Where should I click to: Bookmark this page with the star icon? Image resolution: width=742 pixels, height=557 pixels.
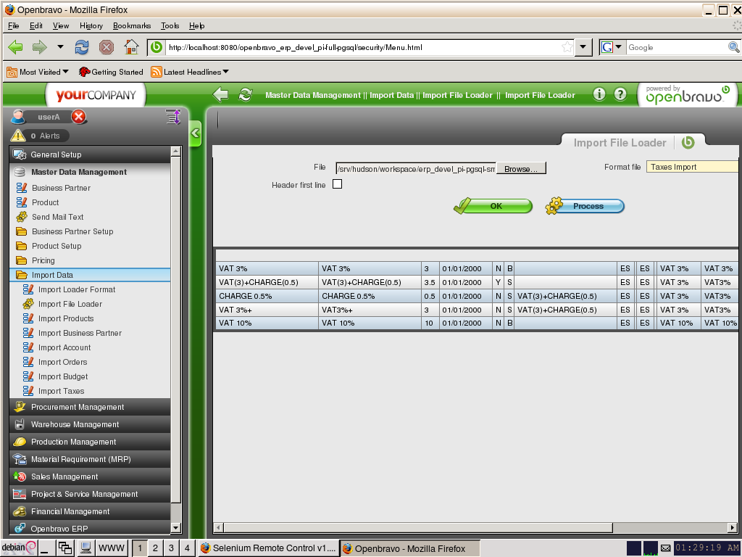coord(567,47)
